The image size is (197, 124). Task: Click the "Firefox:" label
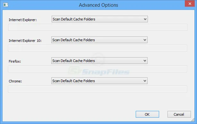coord(15,61)
